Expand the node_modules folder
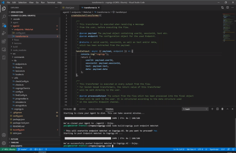 [x=19, y=50]
